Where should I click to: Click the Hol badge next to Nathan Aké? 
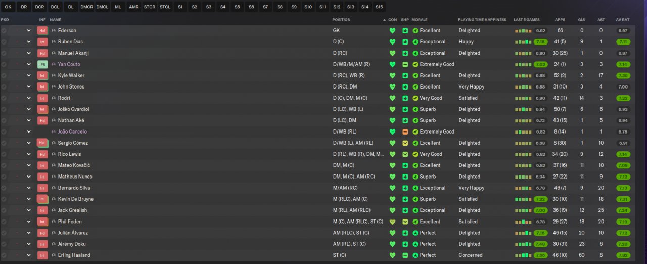click(x=42, y=120)
